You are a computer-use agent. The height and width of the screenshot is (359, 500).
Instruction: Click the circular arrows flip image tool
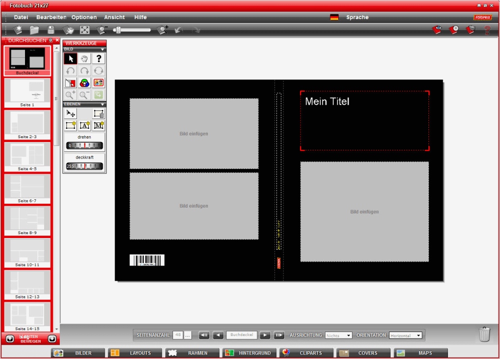click(99, 71)
